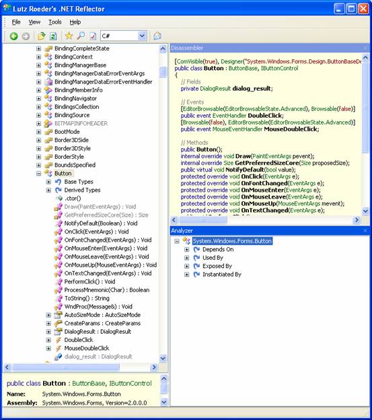
Task: Click PaintEventArgs link in Draw declaration
Action: (271, 156)
